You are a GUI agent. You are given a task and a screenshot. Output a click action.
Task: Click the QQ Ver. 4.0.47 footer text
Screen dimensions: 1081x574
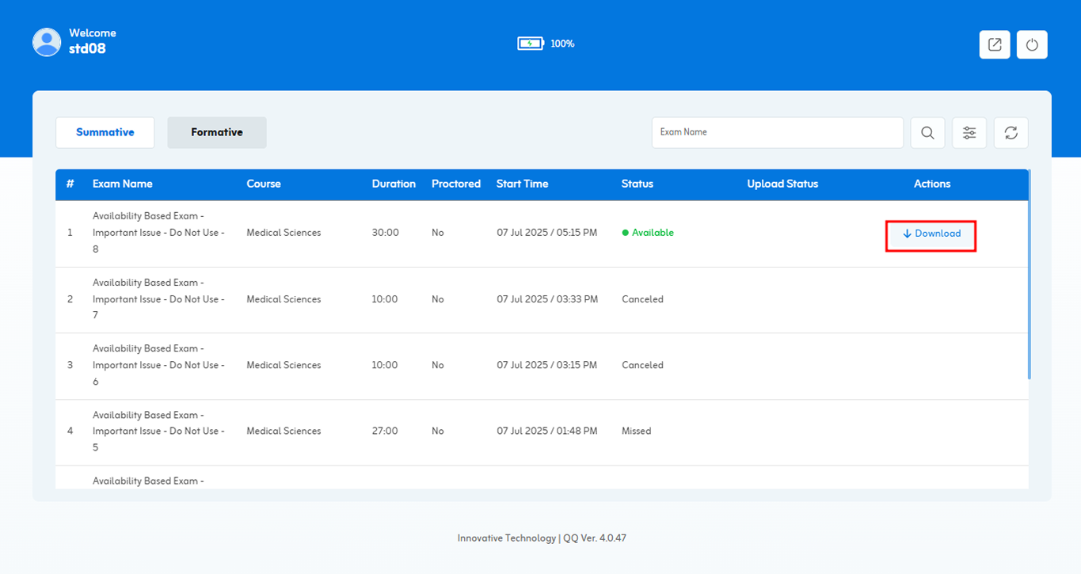click(595, 538)
